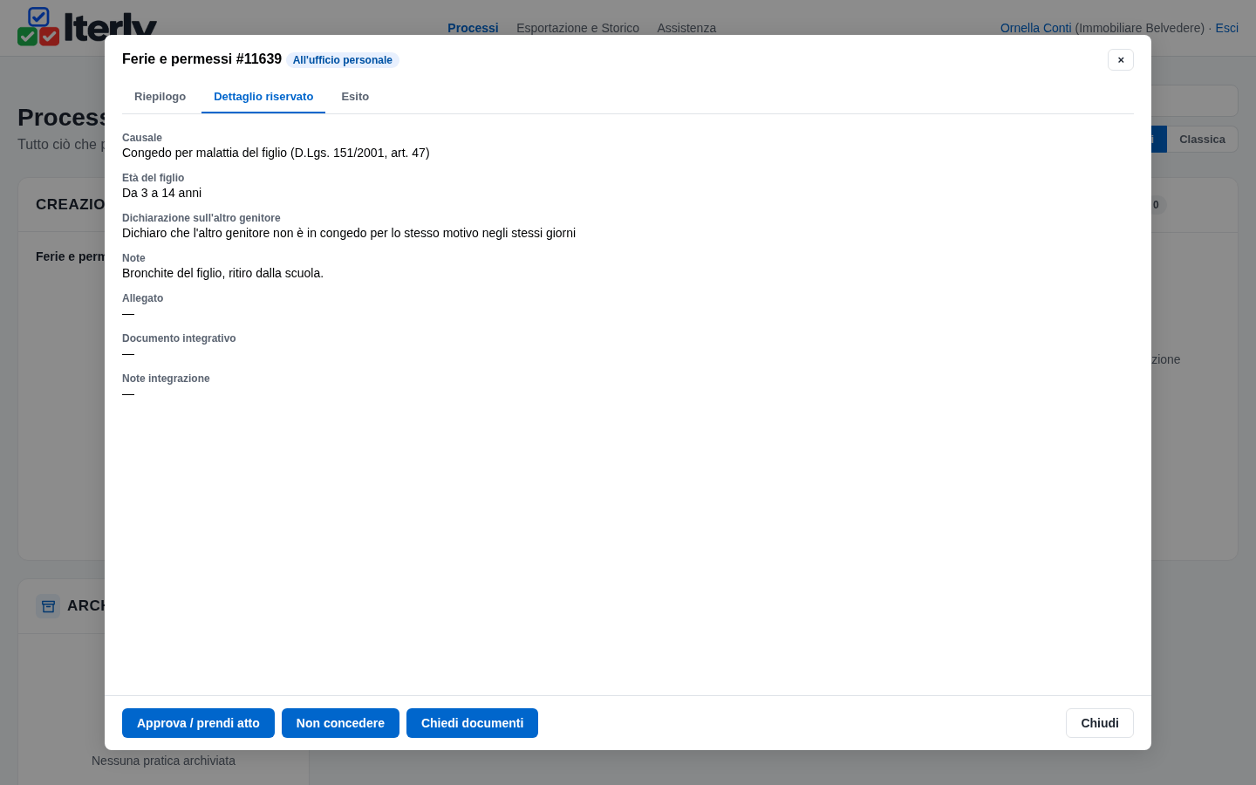Click the Dichiarazione sull'altro genitore label
1256x785 pixels.
coord(201,218)
